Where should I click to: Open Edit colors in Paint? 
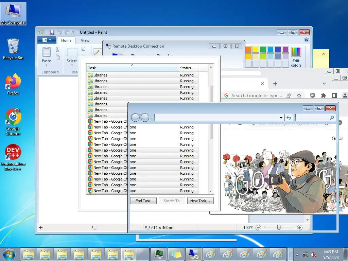coord(296,57)
